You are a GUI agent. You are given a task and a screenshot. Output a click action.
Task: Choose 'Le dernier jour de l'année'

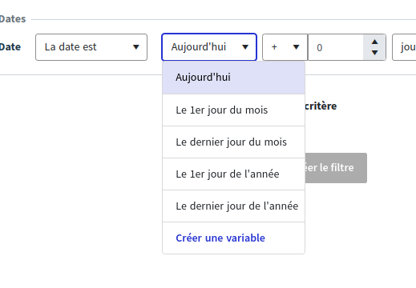[233, 206]
